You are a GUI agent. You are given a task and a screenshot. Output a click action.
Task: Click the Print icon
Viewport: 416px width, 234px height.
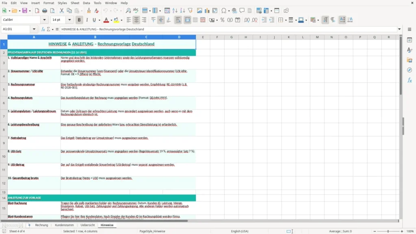click(45, 11)
